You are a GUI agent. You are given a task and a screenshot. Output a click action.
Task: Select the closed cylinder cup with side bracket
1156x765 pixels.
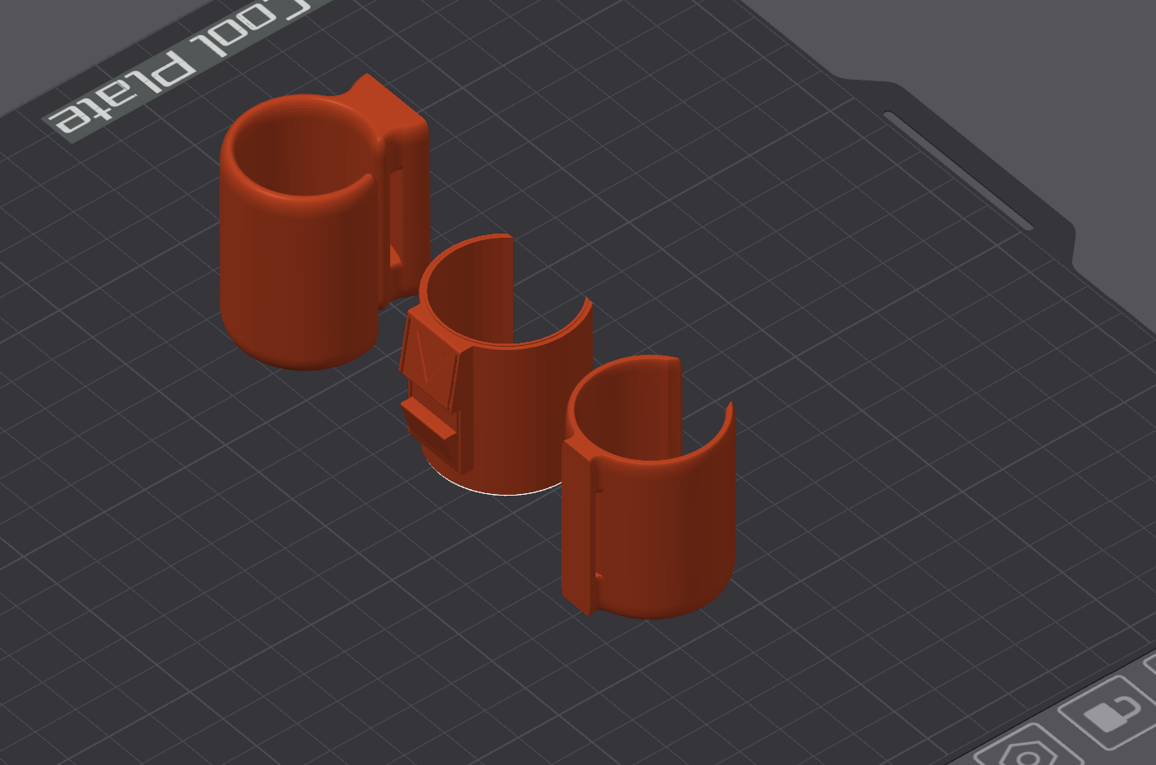click(x=323, y=223)
